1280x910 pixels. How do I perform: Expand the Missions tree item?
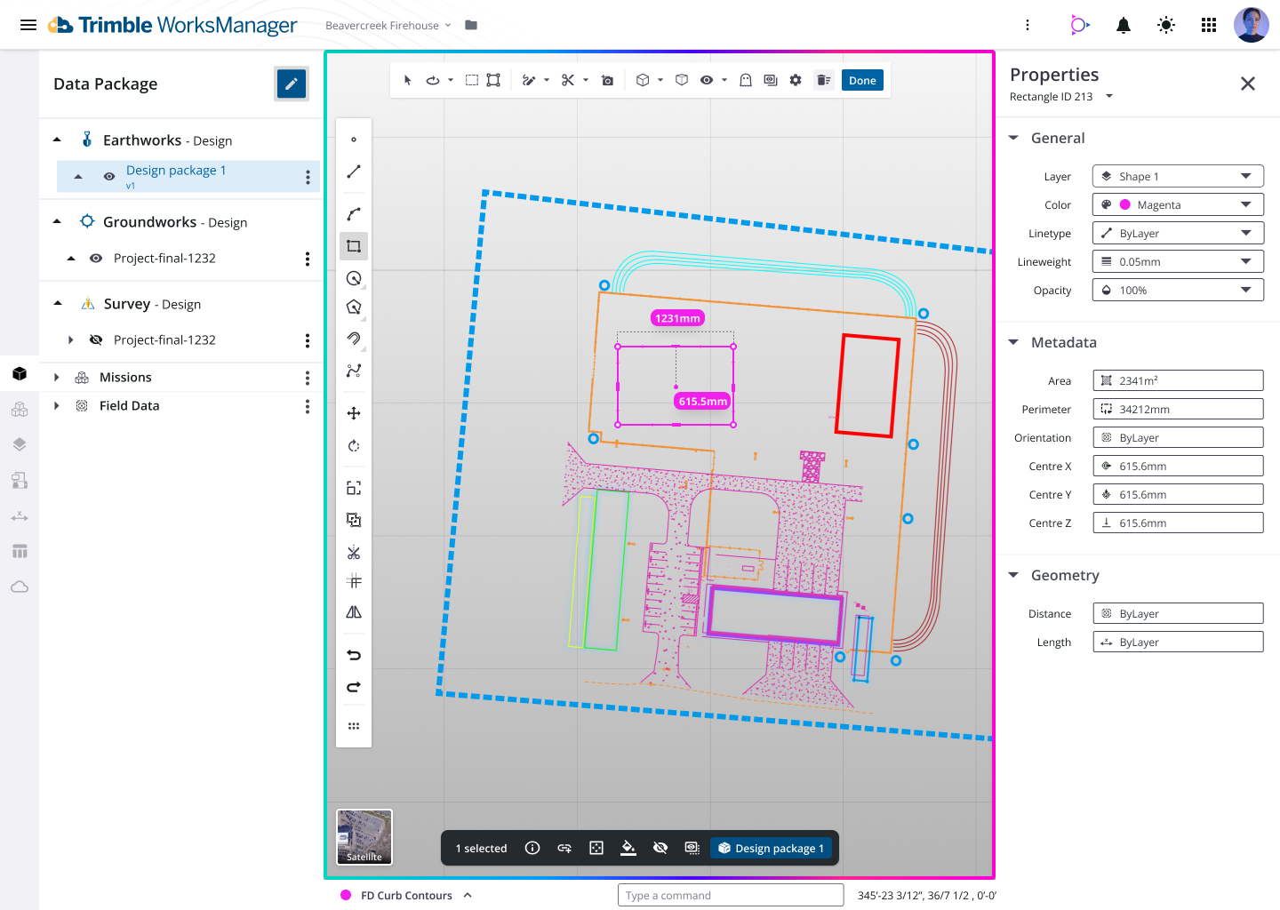pyautogui.click(x=57, y=378)
